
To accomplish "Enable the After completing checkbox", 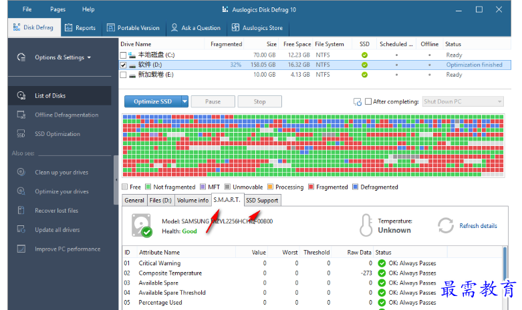I will coord(368,101).
